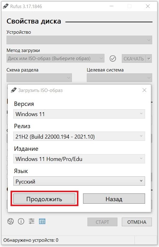
Task: Open the Язык dropdown Русский
Action: click(x=79, y=181)
